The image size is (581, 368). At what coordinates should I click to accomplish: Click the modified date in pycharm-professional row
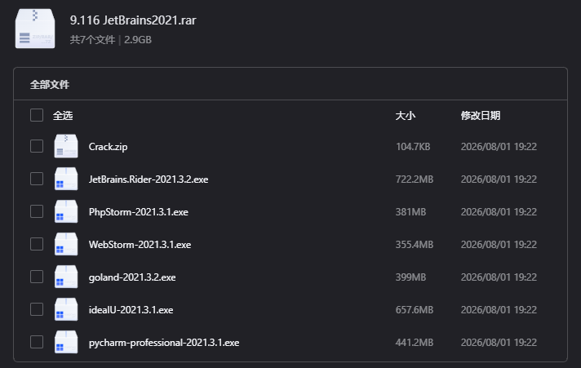499,343
